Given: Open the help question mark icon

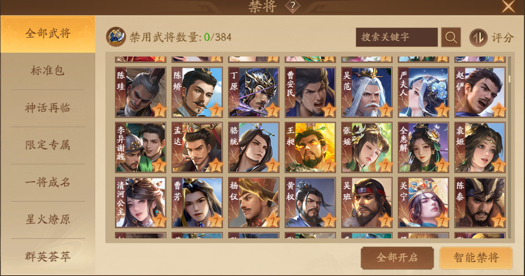Looking at the screenshot, I should [x=292, y=6].
